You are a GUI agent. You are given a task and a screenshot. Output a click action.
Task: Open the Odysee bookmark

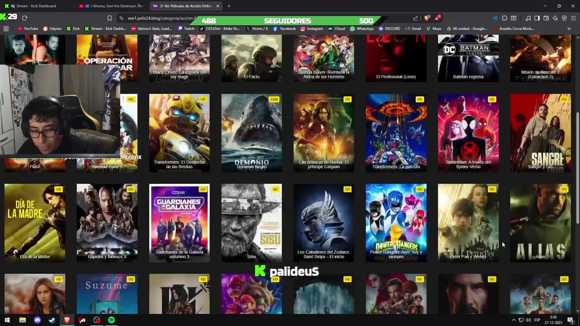coord(52,29)
